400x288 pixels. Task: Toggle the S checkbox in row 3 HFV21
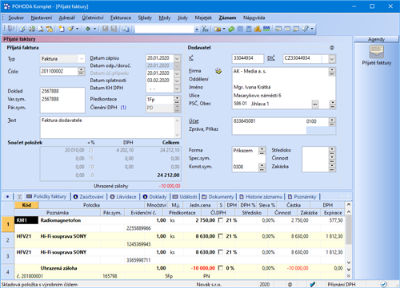point(221,252)
